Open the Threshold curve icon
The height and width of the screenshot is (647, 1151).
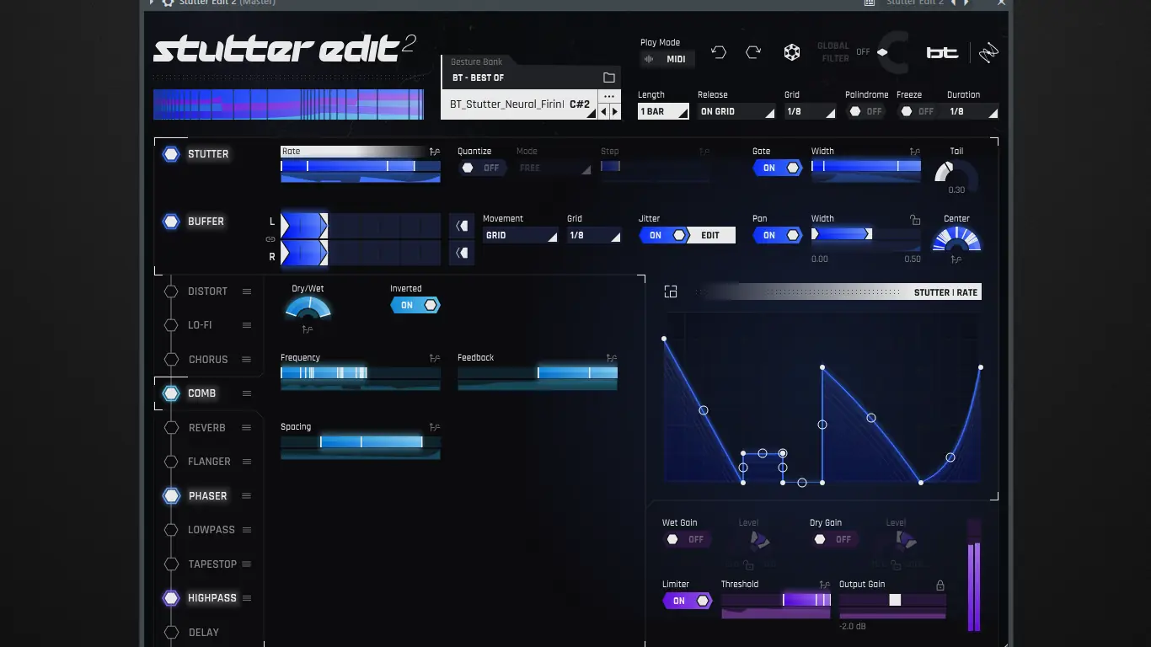(x=825, y=585)
